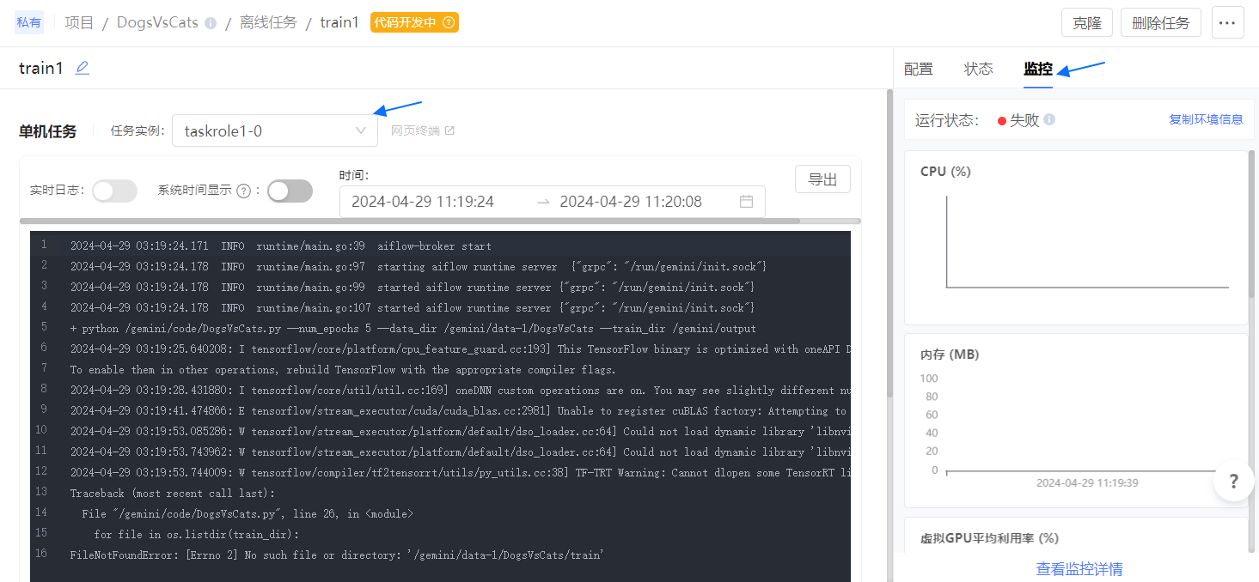Expand the 任务实例 taskrole1-0 dropdown
This screenshot has height=582, width=1259.
pos(275,131)
